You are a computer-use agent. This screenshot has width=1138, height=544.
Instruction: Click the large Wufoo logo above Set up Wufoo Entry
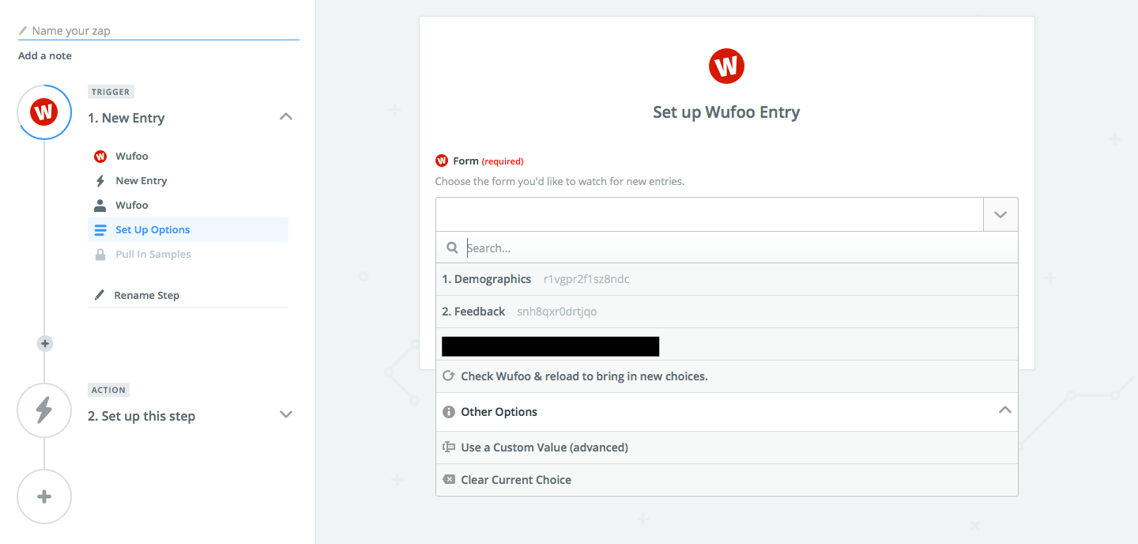pyautogui.click(x=727, y=66)
